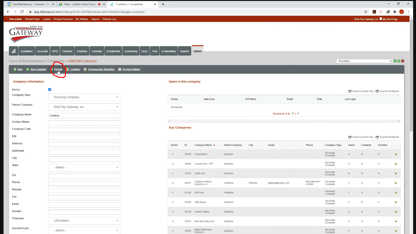This screenshot has height=234, width=416.
Task: Click Change Password link
Action: pyautogui.click(x=63, y=19)
